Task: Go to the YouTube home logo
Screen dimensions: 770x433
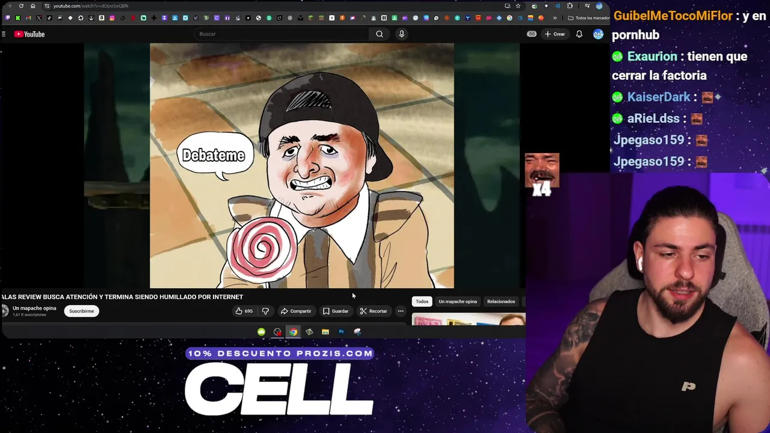Action: click(x=29, y=34)
